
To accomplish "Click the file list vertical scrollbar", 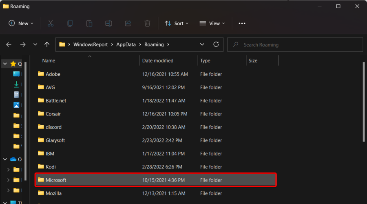I will [363, 102].
